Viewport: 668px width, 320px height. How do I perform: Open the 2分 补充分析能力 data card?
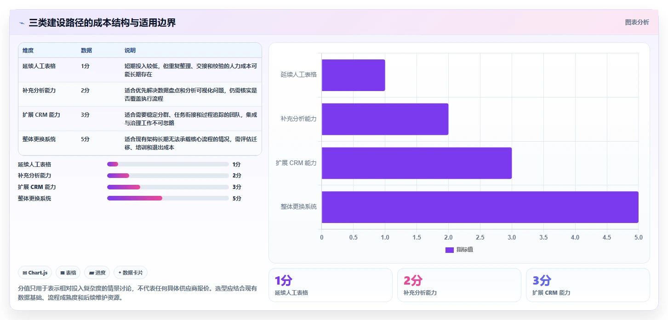459,285
